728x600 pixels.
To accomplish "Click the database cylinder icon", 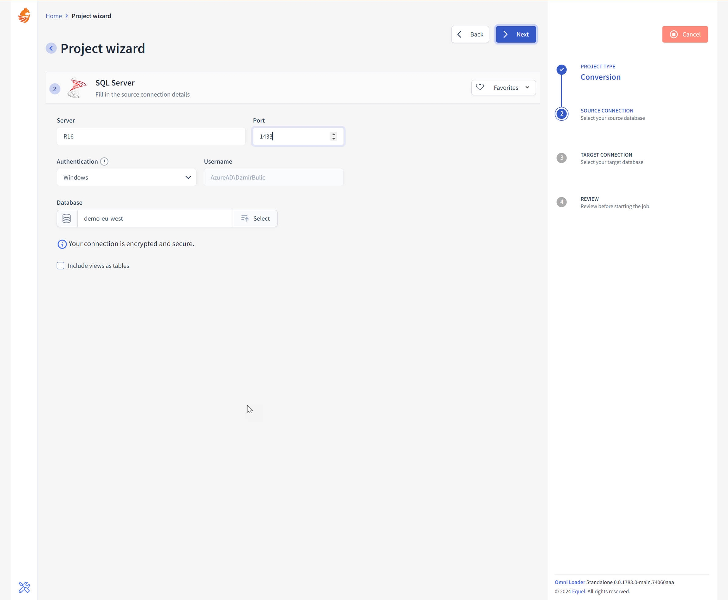I will tap(67, 219).
